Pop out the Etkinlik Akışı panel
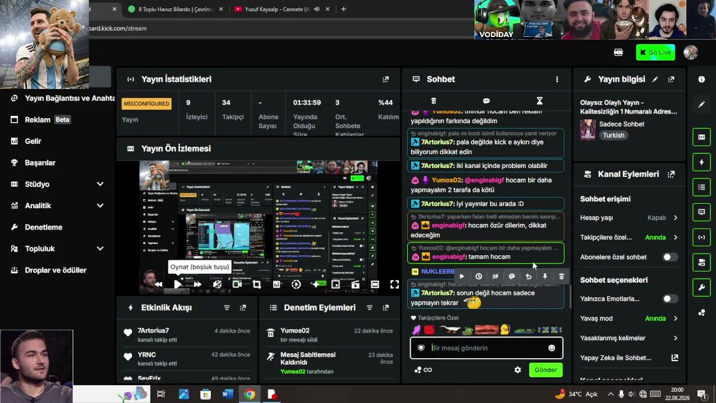716x403 pixels. pyautogui.click(x=243, y=308)
